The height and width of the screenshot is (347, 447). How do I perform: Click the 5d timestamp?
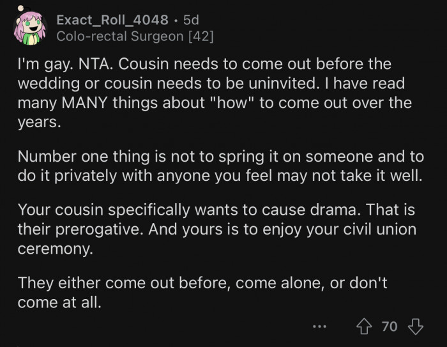pyautogui.click(x=190, y=20)
